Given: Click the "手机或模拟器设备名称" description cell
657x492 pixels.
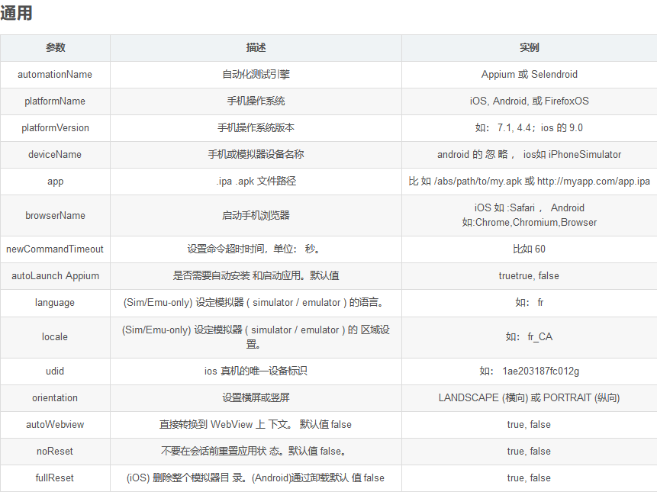Looking at the screenshot, I should [x=256, y=155].
